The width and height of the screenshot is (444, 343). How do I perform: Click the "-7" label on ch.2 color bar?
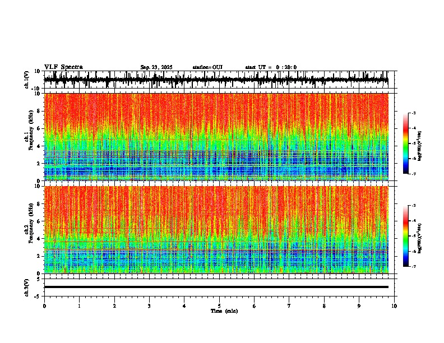pyautogui.click(x=413, y=267)
